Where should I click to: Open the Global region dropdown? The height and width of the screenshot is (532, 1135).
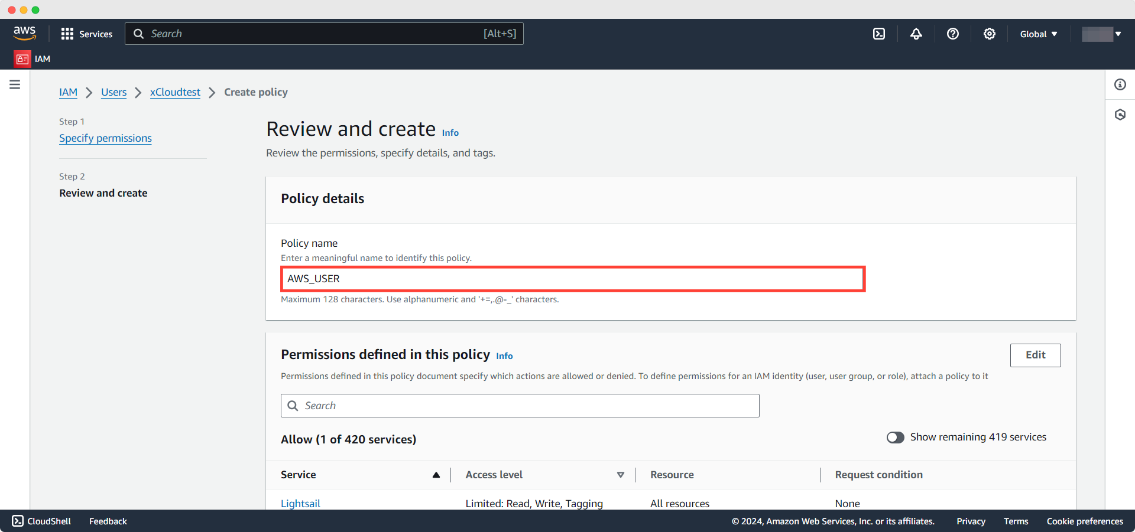pos(1038,34)
